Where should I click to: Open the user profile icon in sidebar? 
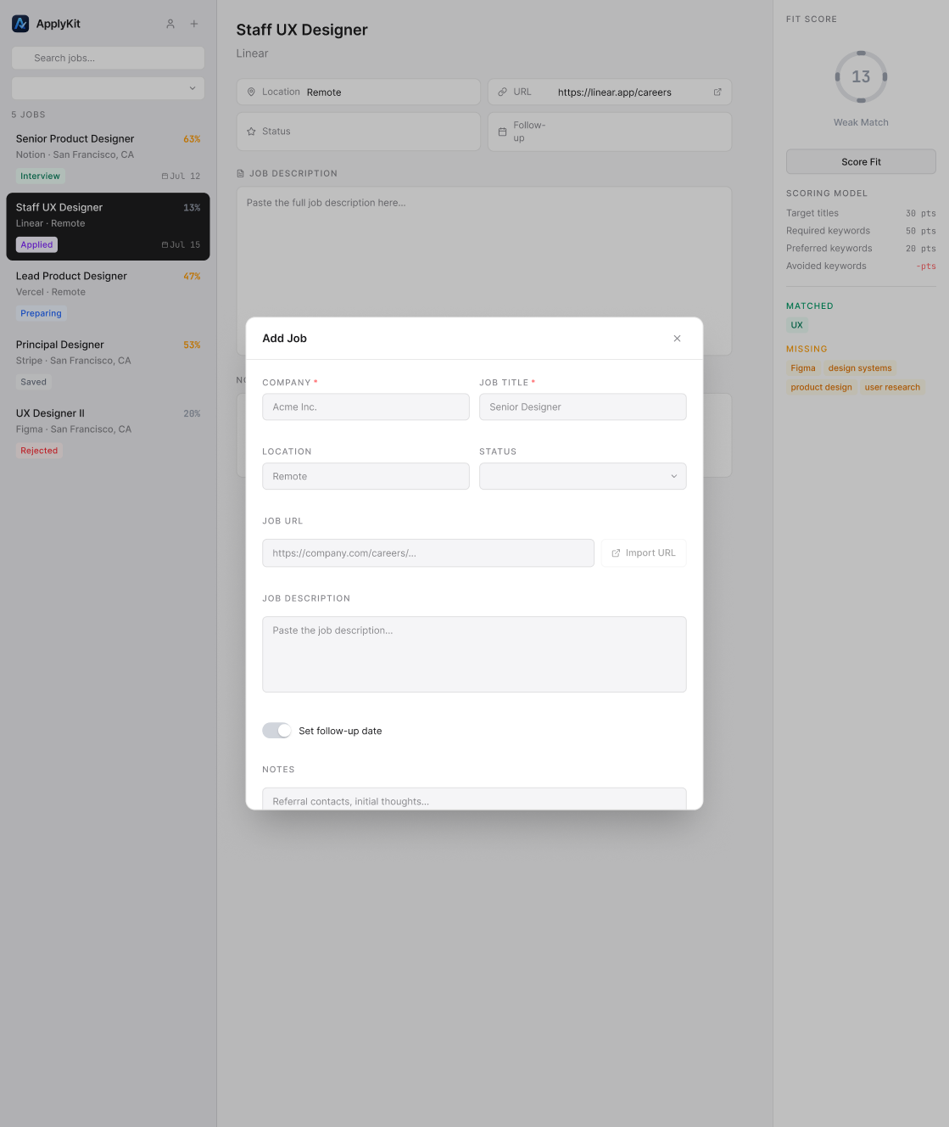tap(170, 24)
